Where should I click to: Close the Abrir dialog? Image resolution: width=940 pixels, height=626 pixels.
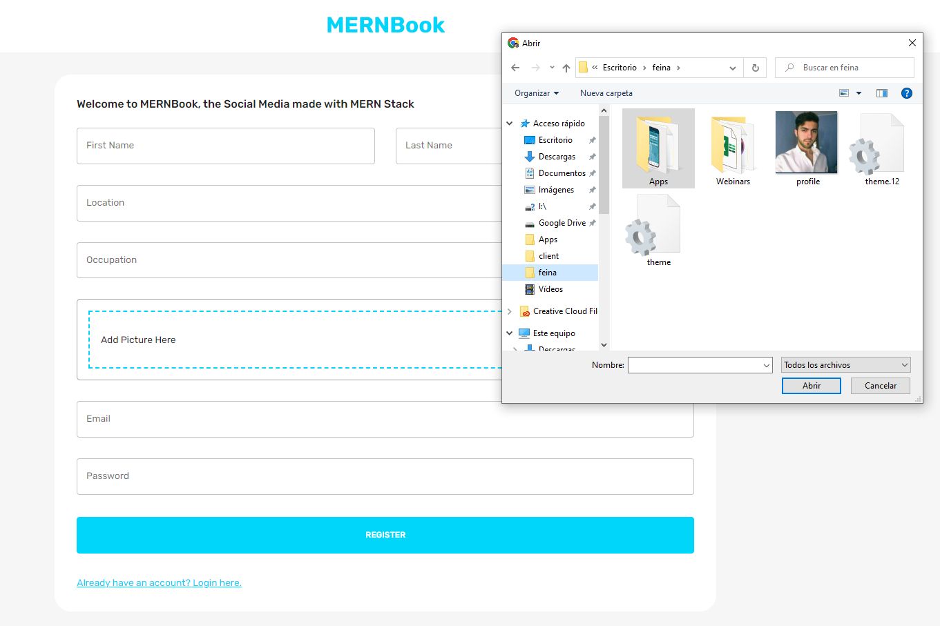point(912,43)
